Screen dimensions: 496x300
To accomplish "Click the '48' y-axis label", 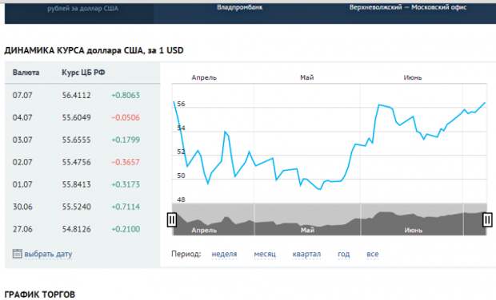I will coord(181,199).
